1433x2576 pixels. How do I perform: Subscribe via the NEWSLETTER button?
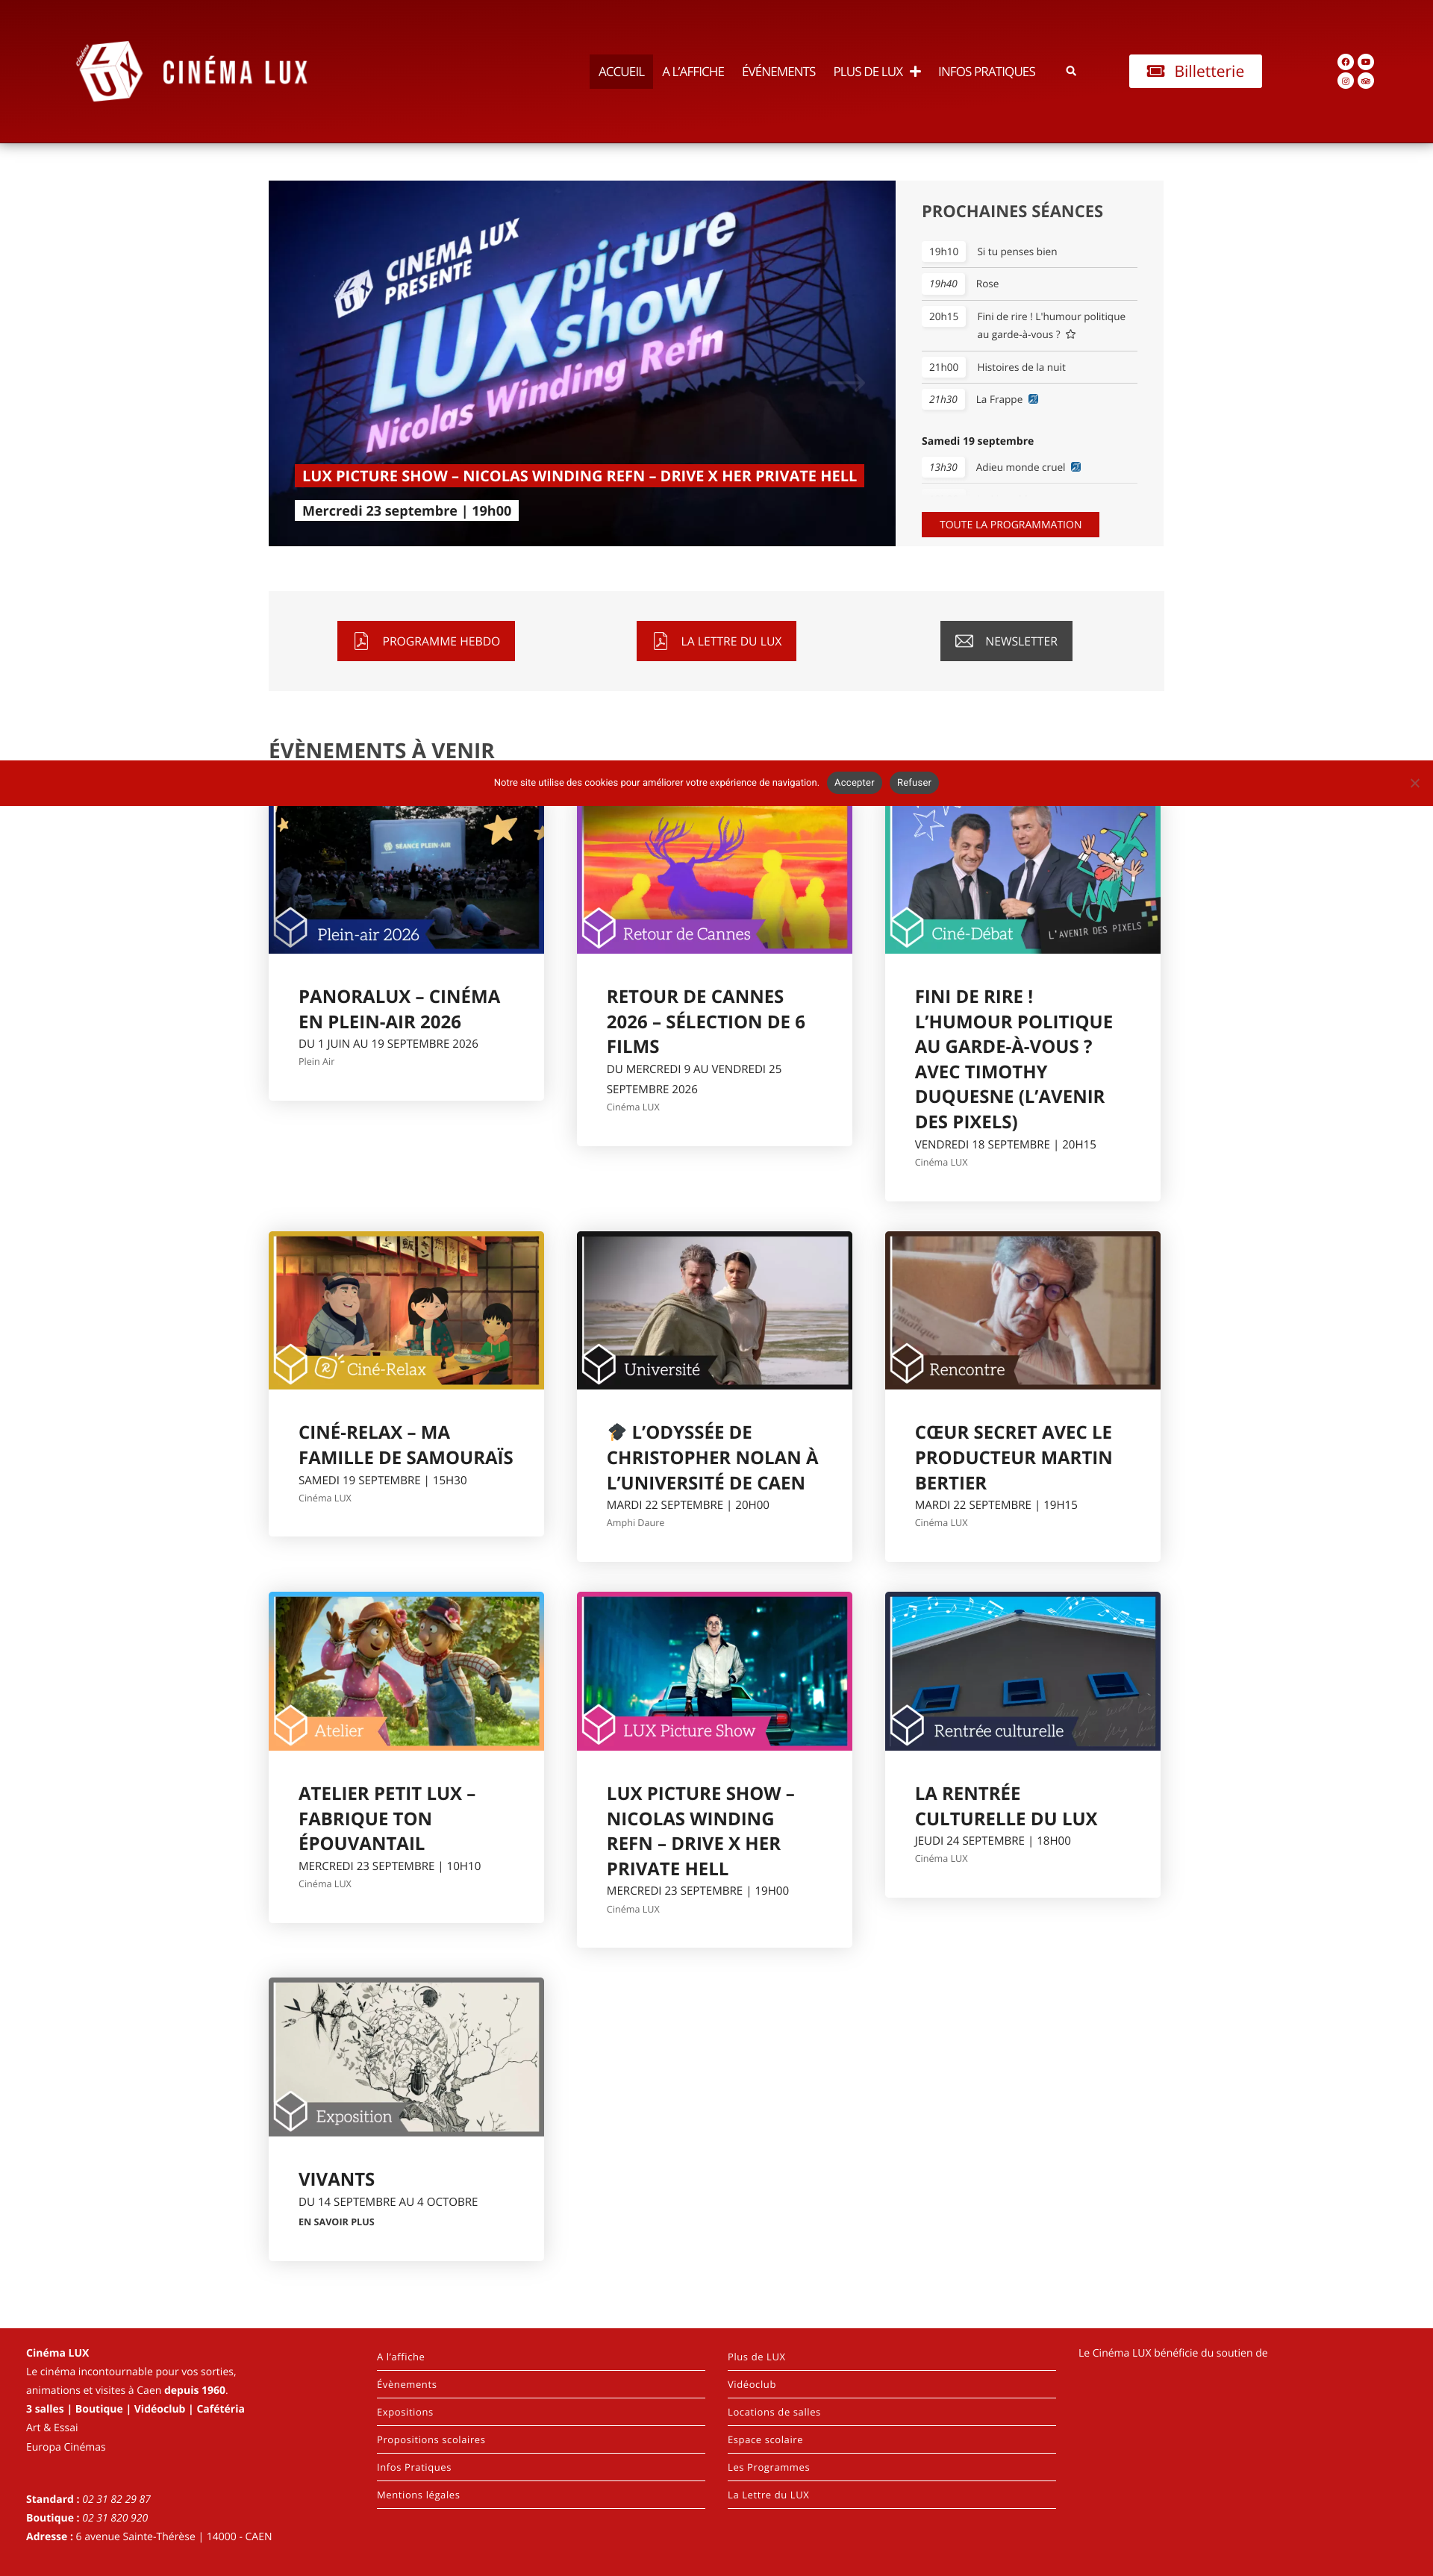coord(1006,641)
